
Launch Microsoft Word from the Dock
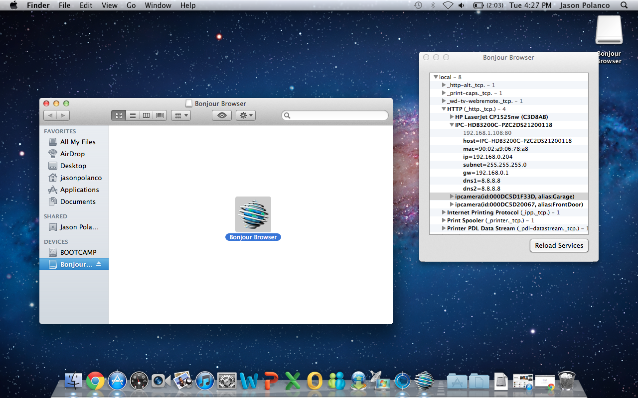(x=248, y=381)
